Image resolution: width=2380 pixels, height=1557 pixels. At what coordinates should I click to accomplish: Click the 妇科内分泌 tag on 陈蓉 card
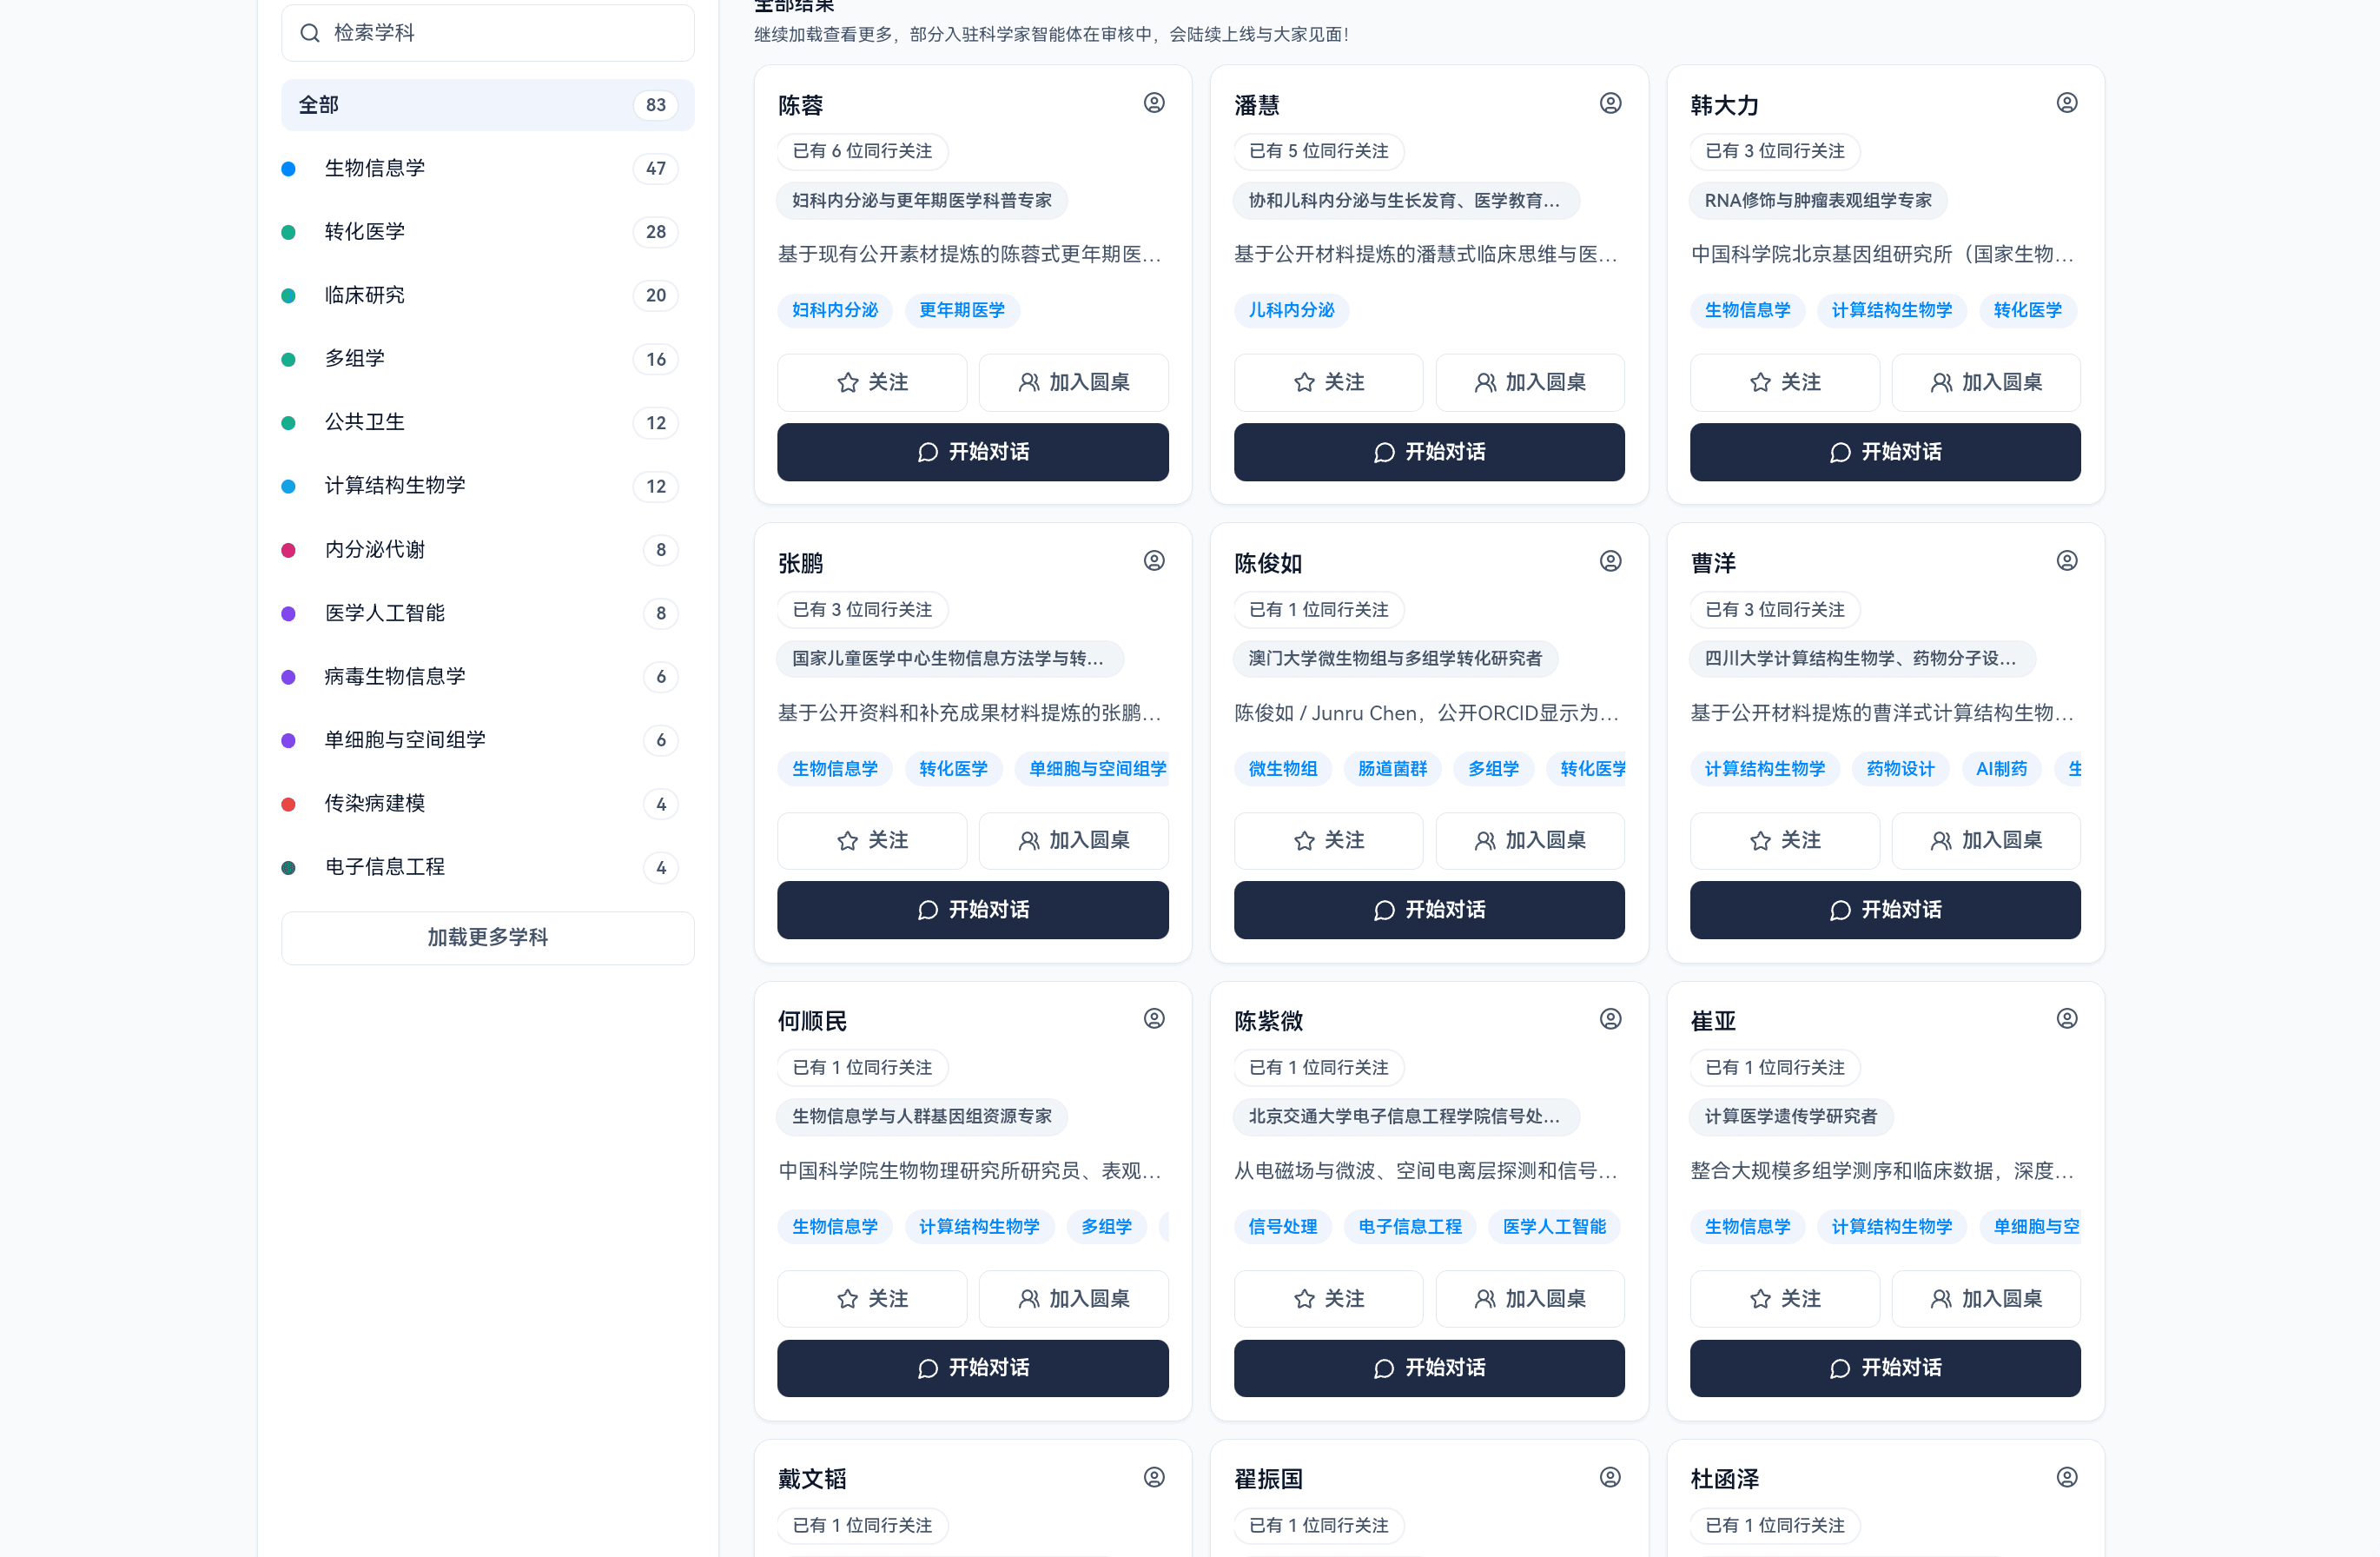(835, 310)
